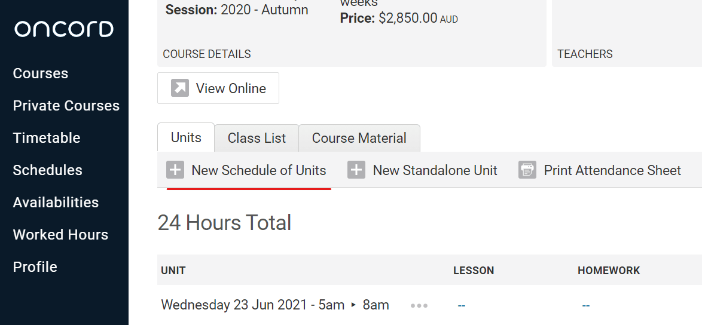Viewport: 702px width, 325px height.
Task: Select the Print Attendance Sheet option
Action: (612, 170)
